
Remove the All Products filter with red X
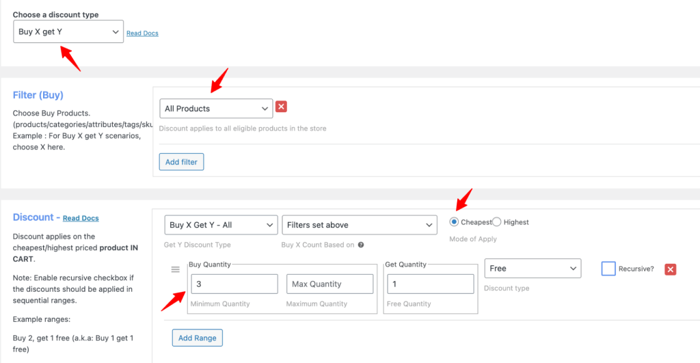click(x=281, y=107)
